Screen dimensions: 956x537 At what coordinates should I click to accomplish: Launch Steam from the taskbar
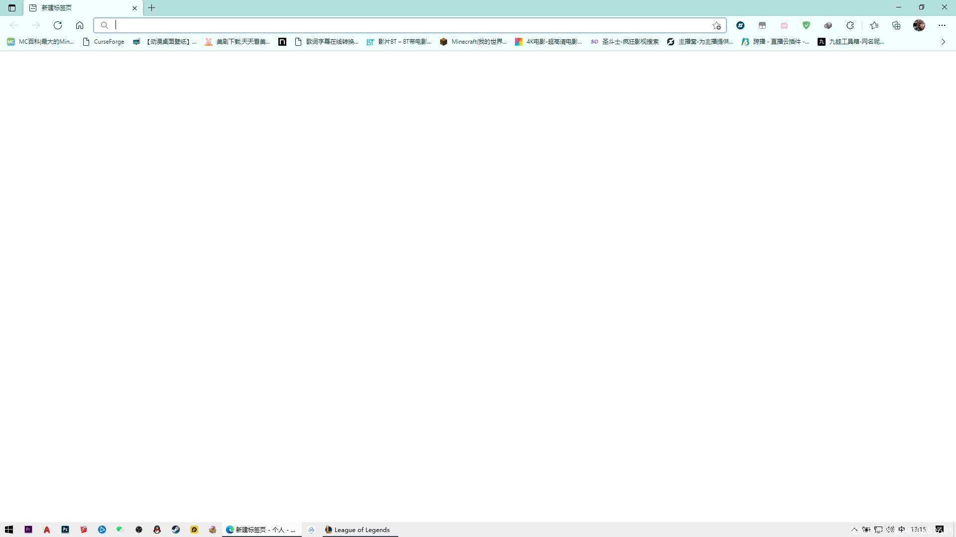(x=176, y=530)
